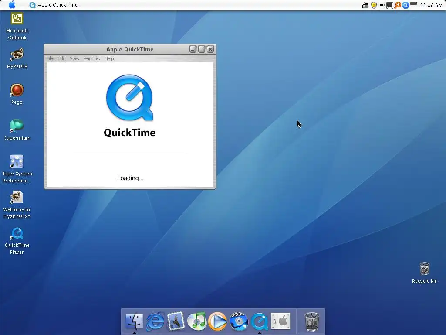
Task: Open the Mail stamp icon in the dock
Action: coord(176,321)
